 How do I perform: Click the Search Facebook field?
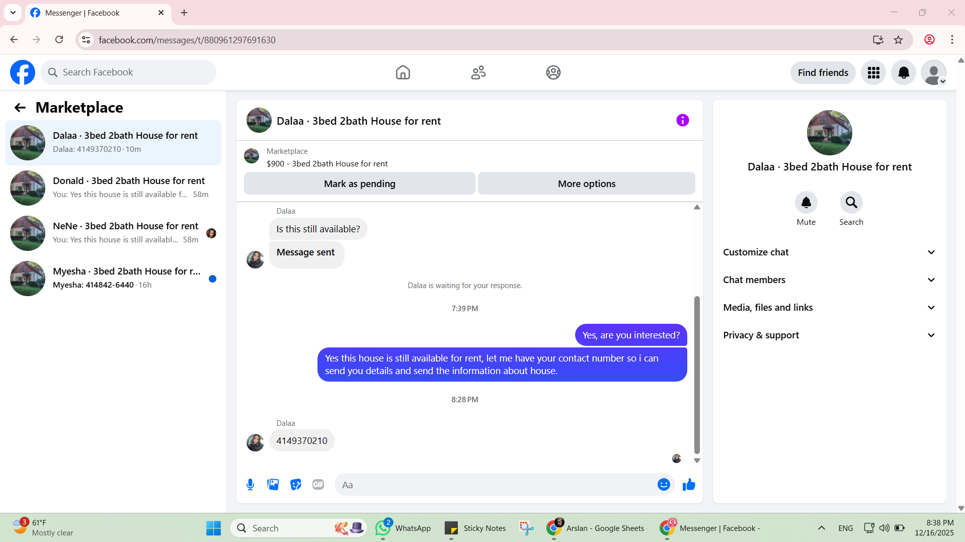(128, 72)
